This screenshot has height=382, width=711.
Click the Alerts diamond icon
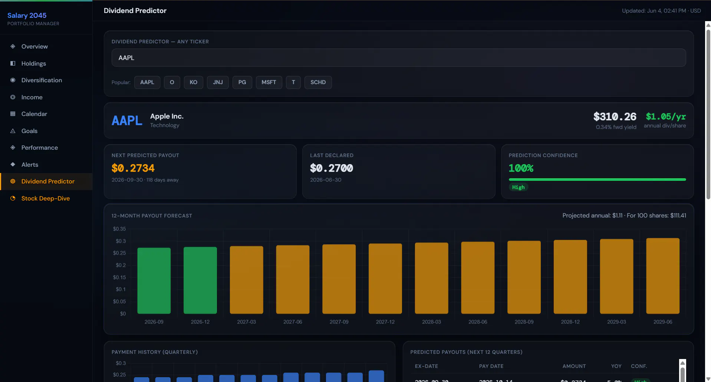[x=13, y=165]
